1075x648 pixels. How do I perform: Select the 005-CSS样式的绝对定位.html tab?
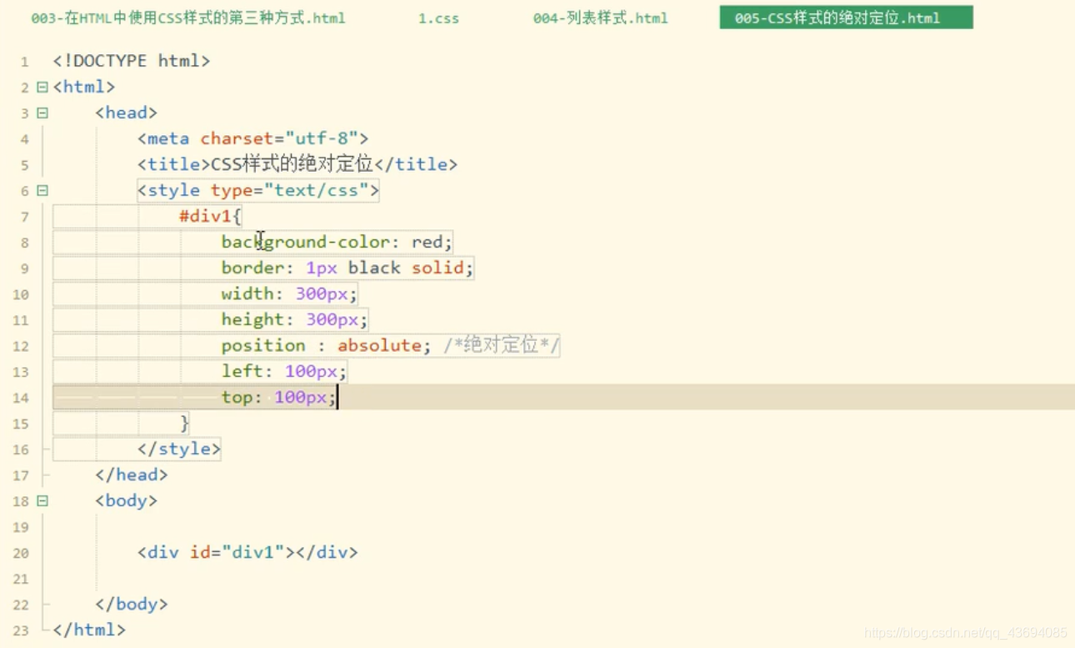846,18
